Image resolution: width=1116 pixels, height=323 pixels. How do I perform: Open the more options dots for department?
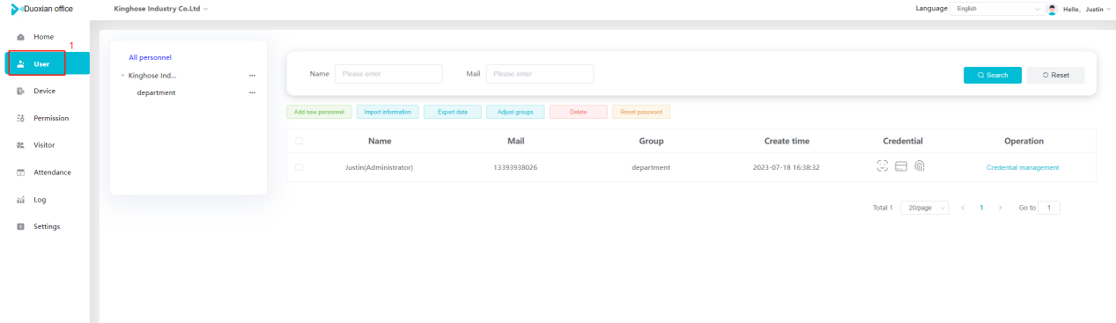pos(253,92)
